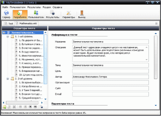Select question 2. Когда бочка на...

coord(30,86)
